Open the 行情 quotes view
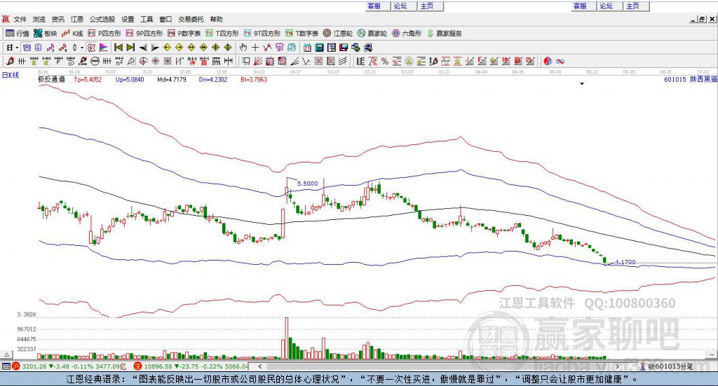The width and height of the screenshot is (718, 386). tap(17, 34)
